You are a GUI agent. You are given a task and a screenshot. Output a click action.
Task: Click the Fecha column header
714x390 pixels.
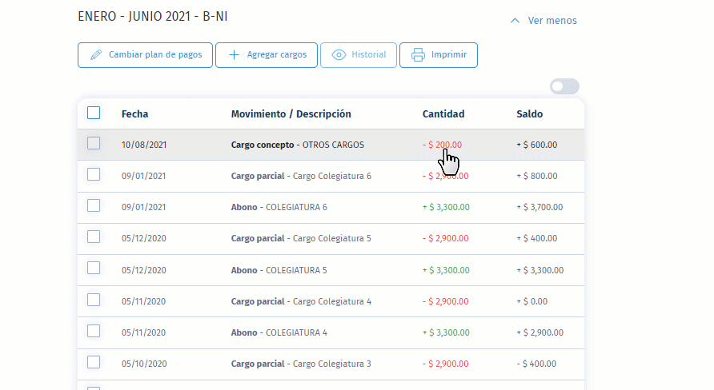pos(134,114)
